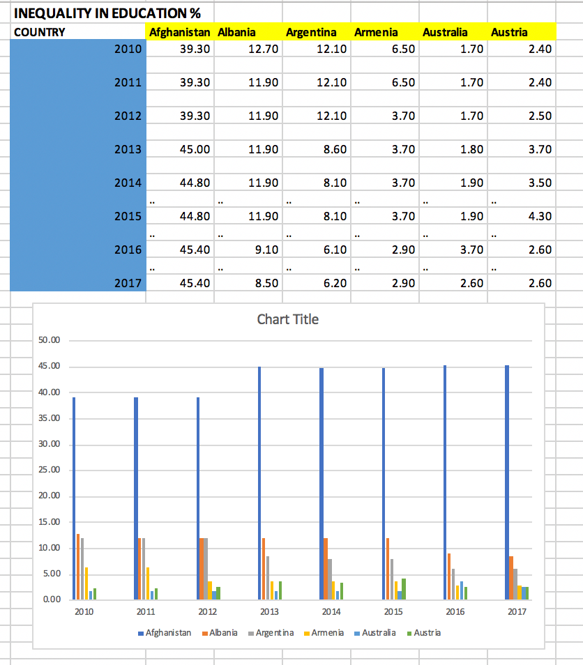Click the Armenia legend entry
Screen dimensions: 583x665
click(x=324, y=632)
